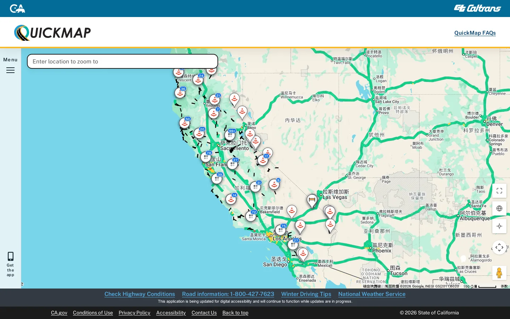
Task: Open the QuickMap FAQs link
Action: [x=475, y=33]
